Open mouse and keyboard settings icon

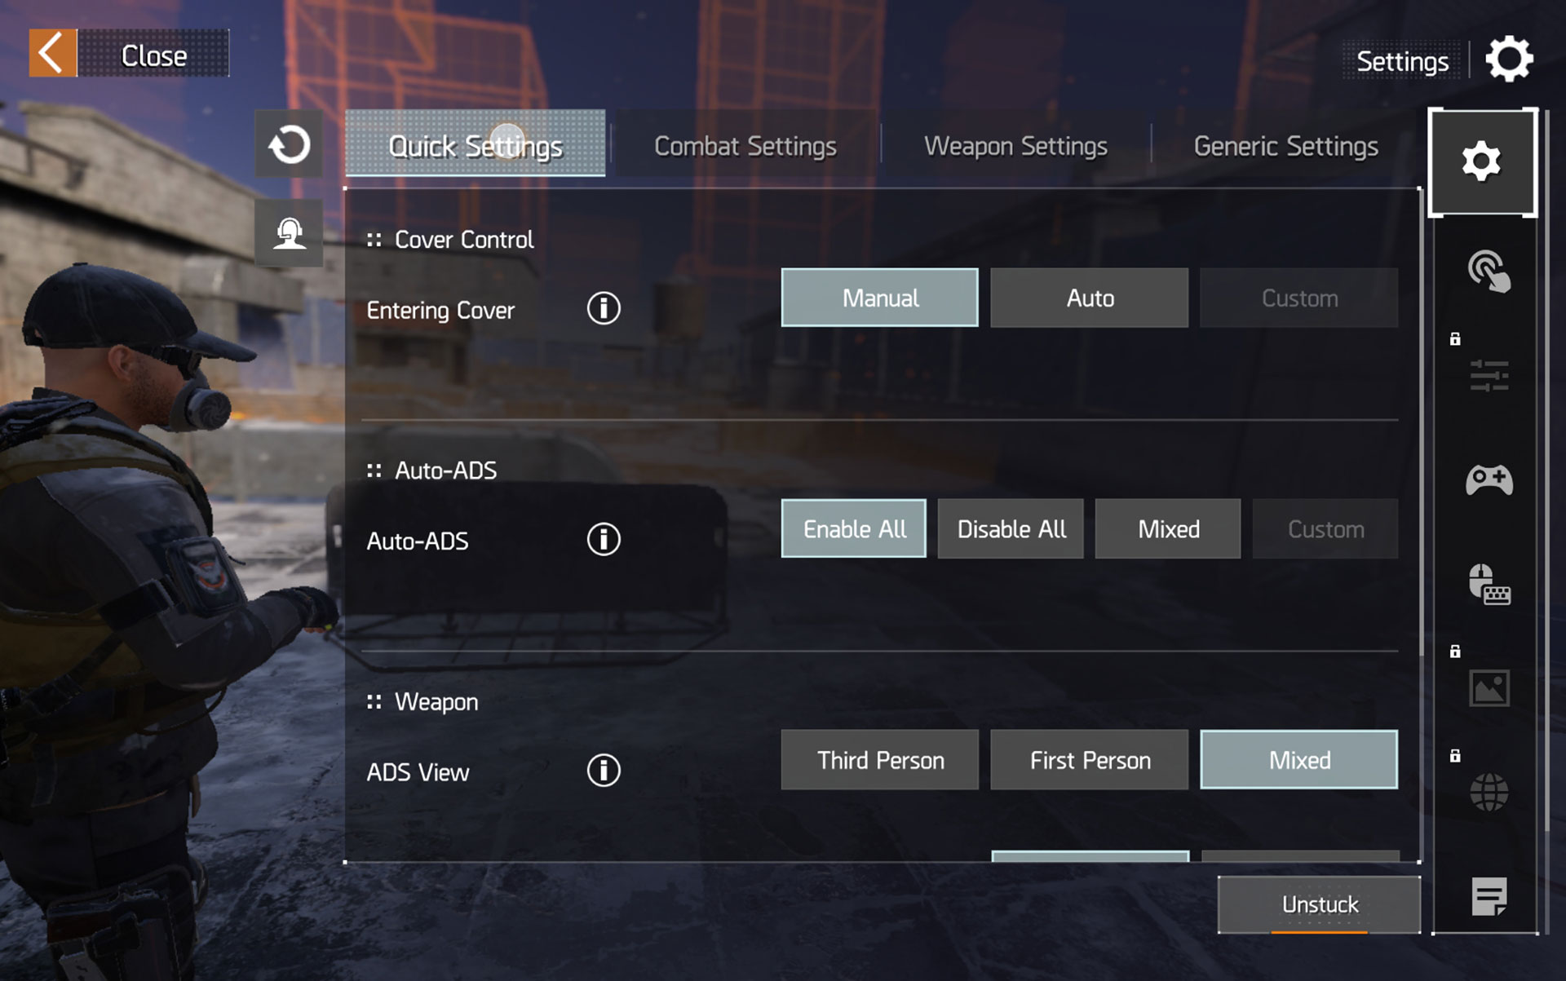(x=1488, y=584)
